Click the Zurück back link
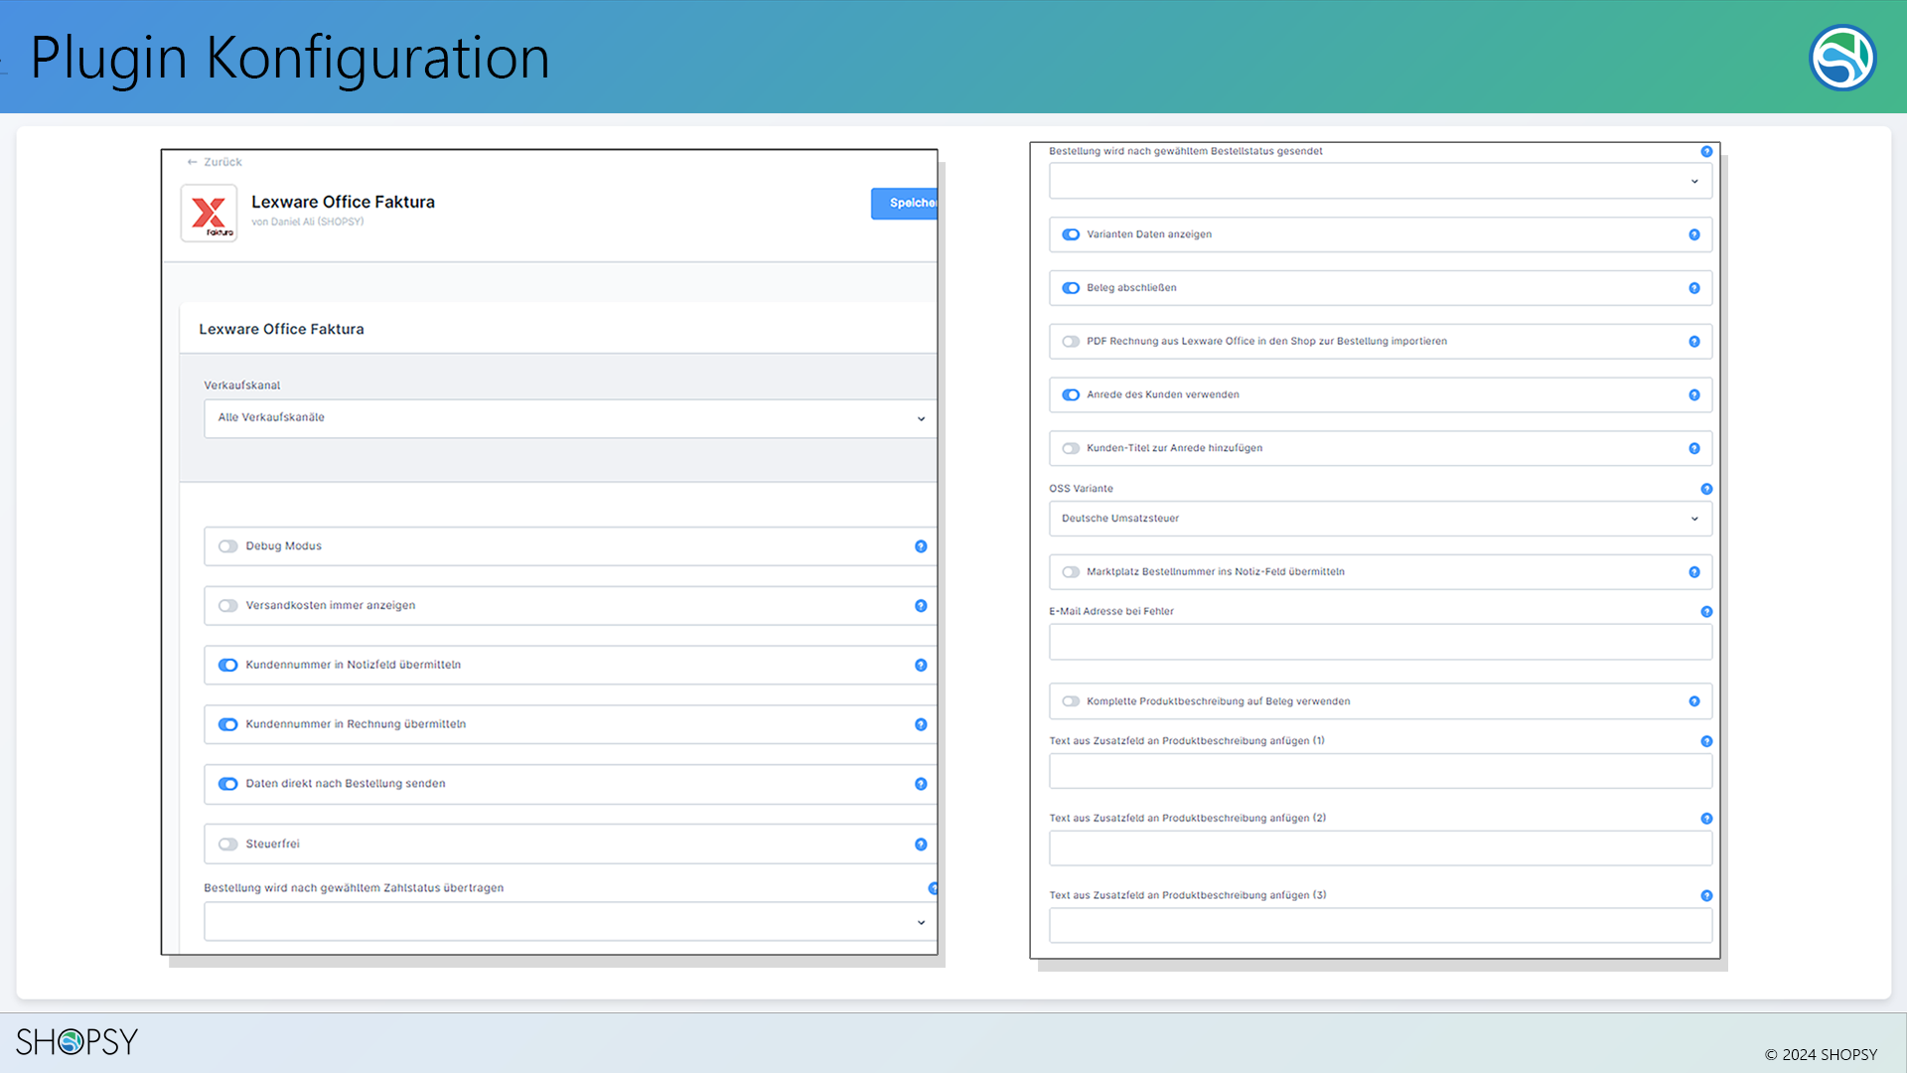This screenshot has width=1907, height=1073. pos(215,162)
